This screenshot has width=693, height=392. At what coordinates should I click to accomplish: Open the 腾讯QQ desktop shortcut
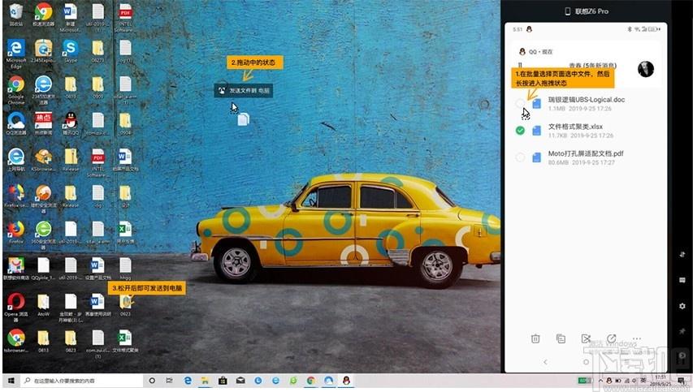[x=70, y=122]
